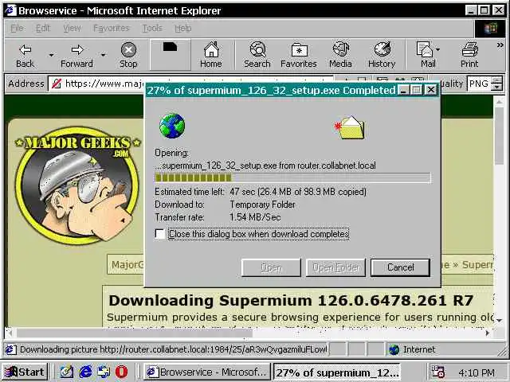The width and height of the screenshot is (510, 382).
Task: Launch the notepad quick launch icon
Action: [67, 372]
